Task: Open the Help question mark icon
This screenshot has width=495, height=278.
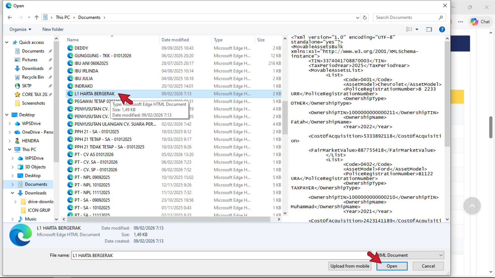Action: pyautogui.click(x=442, y=29)
